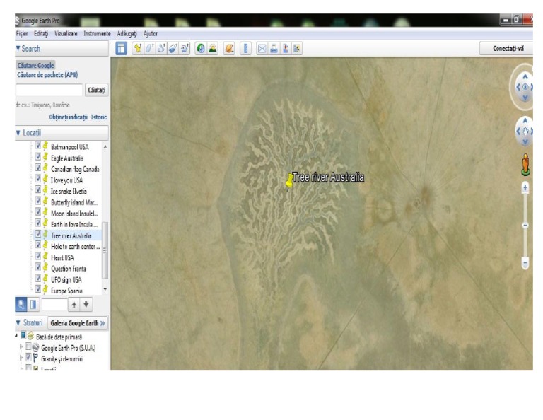Uncheck the Batmanpool USA checkbox
Viewport: 543px width, 420px height.
[38, 146]
